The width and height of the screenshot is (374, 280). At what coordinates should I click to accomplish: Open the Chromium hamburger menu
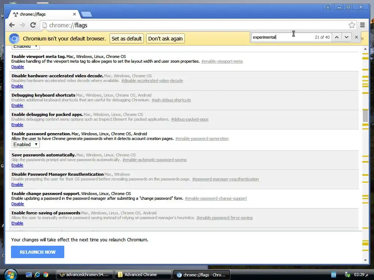click(x=362, y=25)
